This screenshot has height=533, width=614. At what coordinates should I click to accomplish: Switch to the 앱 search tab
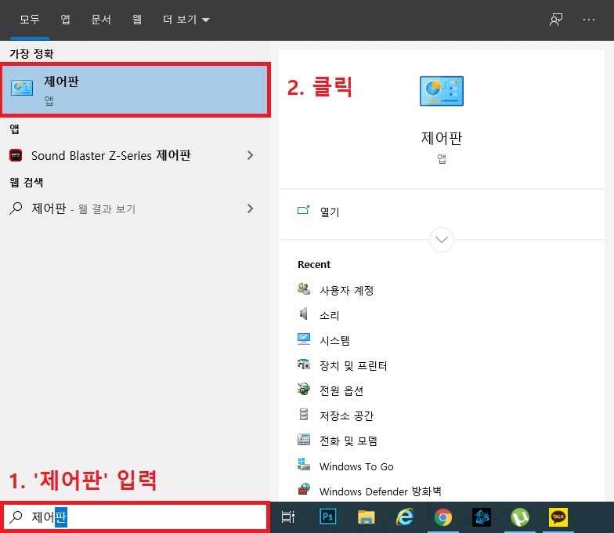click(x=66, y=19)
